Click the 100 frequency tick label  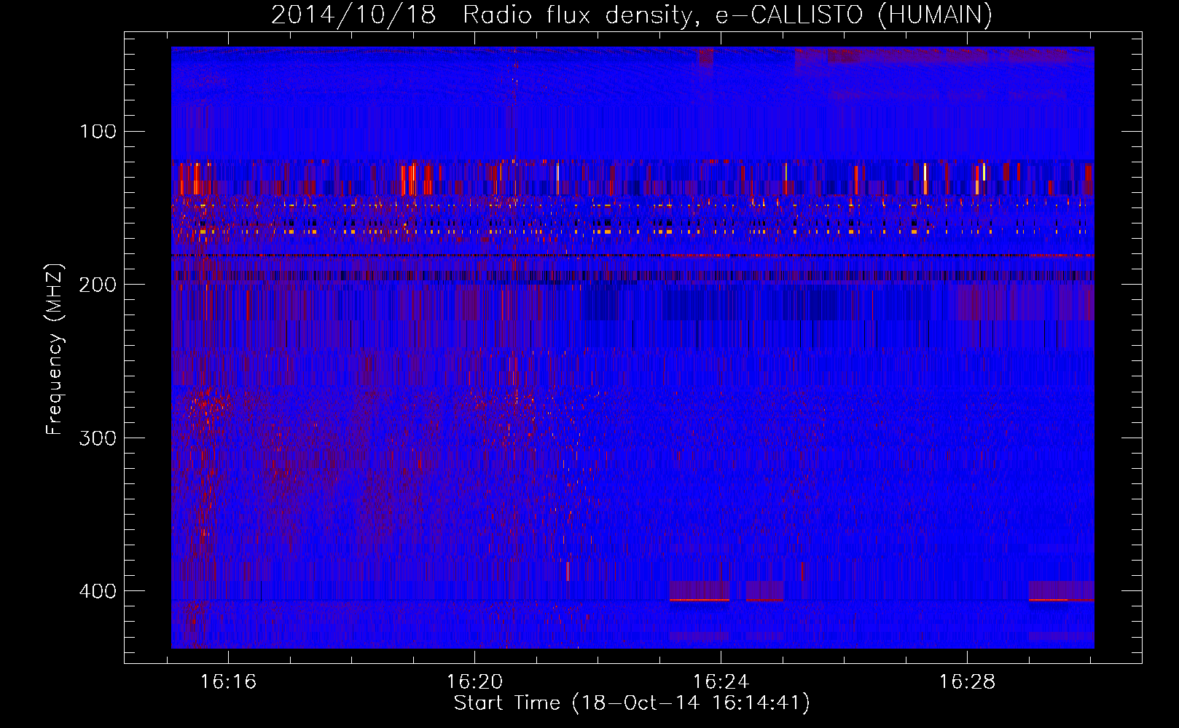(98, 131)
